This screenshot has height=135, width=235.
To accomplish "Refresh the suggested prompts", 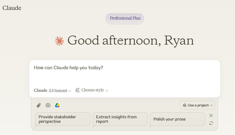I will (x=211, y=123).
